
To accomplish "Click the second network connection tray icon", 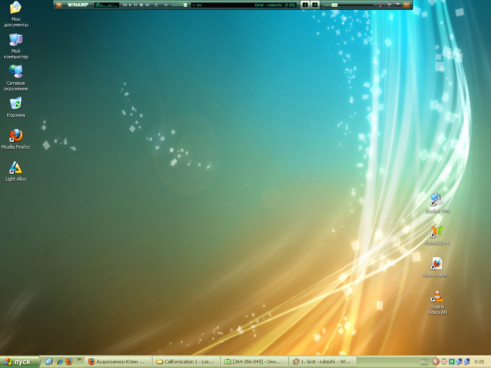I will pos(467,362).
